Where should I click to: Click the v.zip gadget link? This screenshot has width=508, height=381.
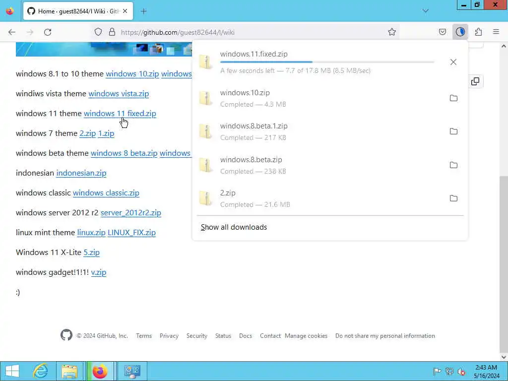(x=99, y=272)
